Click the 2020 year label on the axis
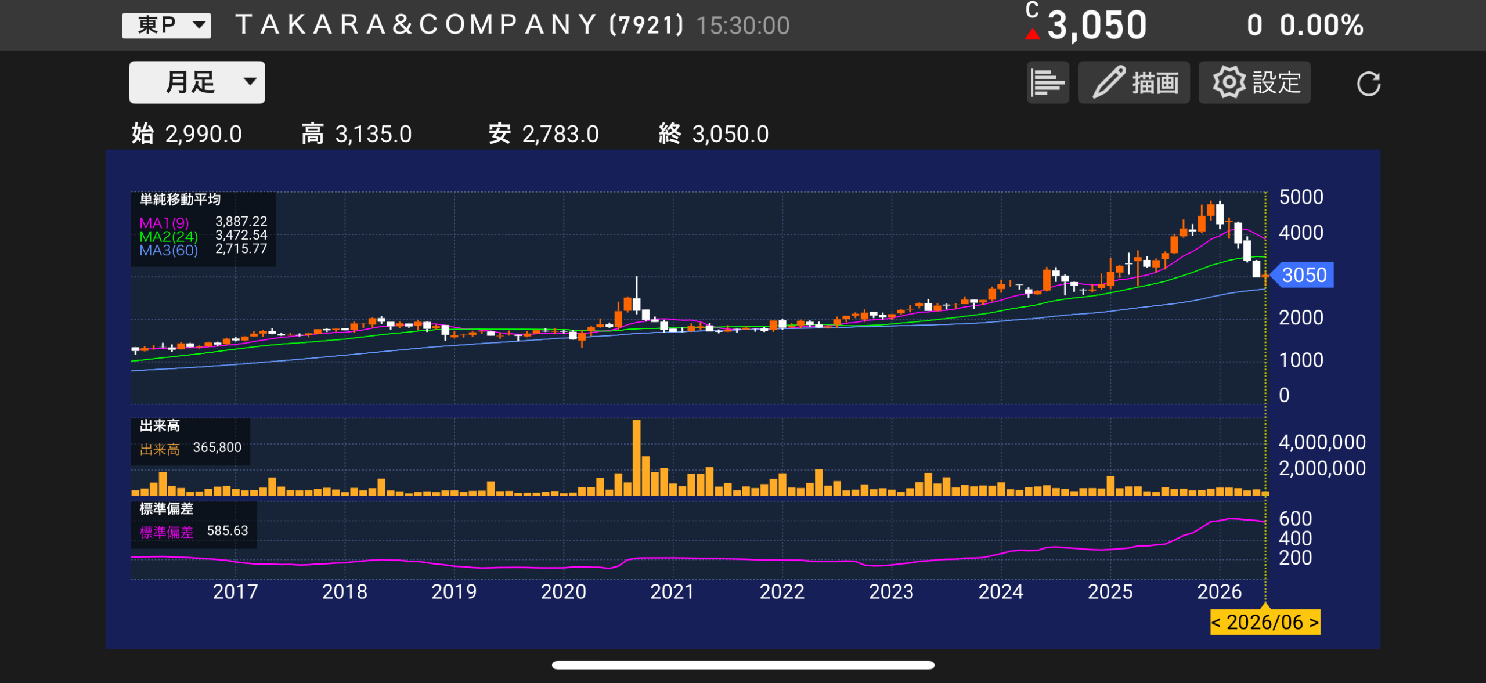This screenshot has height=683, width=1486. [564, 592]
